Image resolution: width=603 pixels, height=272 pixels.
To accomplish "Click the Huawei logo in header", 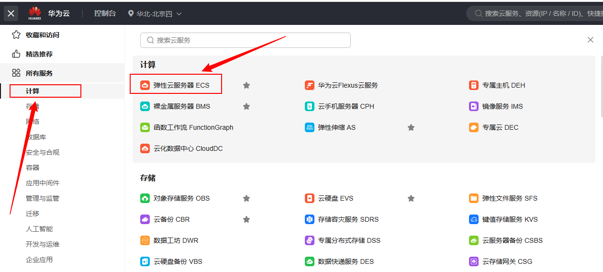I will tap(34, 13).
